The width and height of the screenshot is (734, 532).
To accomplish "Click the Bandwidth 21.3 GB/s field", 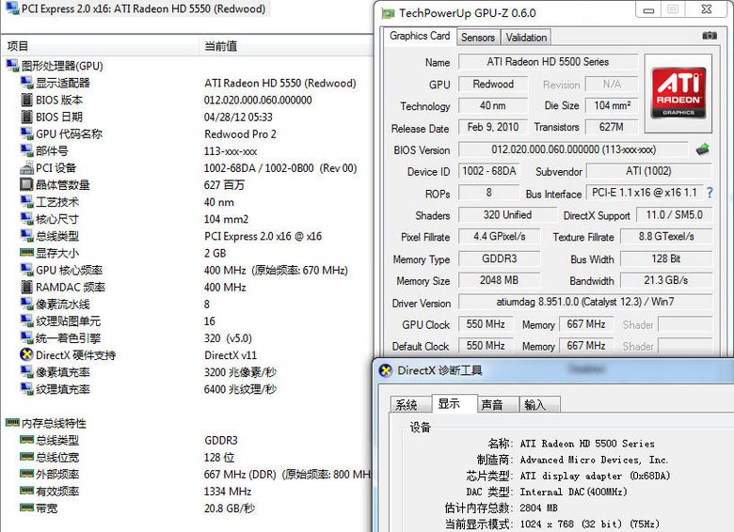I will pos(666,280).
